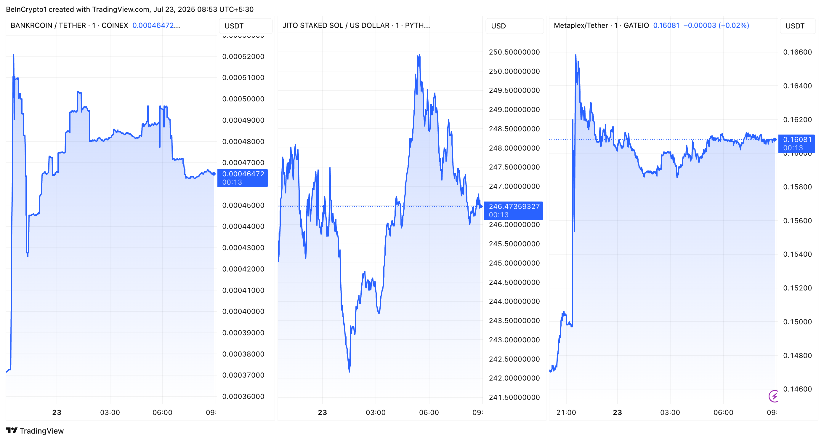Click the 0.16600 price axis label
Viewport: 824px width, 441px height.
coord(797,52)
